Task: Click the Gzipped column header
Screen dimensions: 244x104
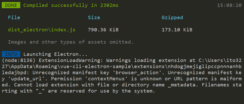Action: point(172,18)
